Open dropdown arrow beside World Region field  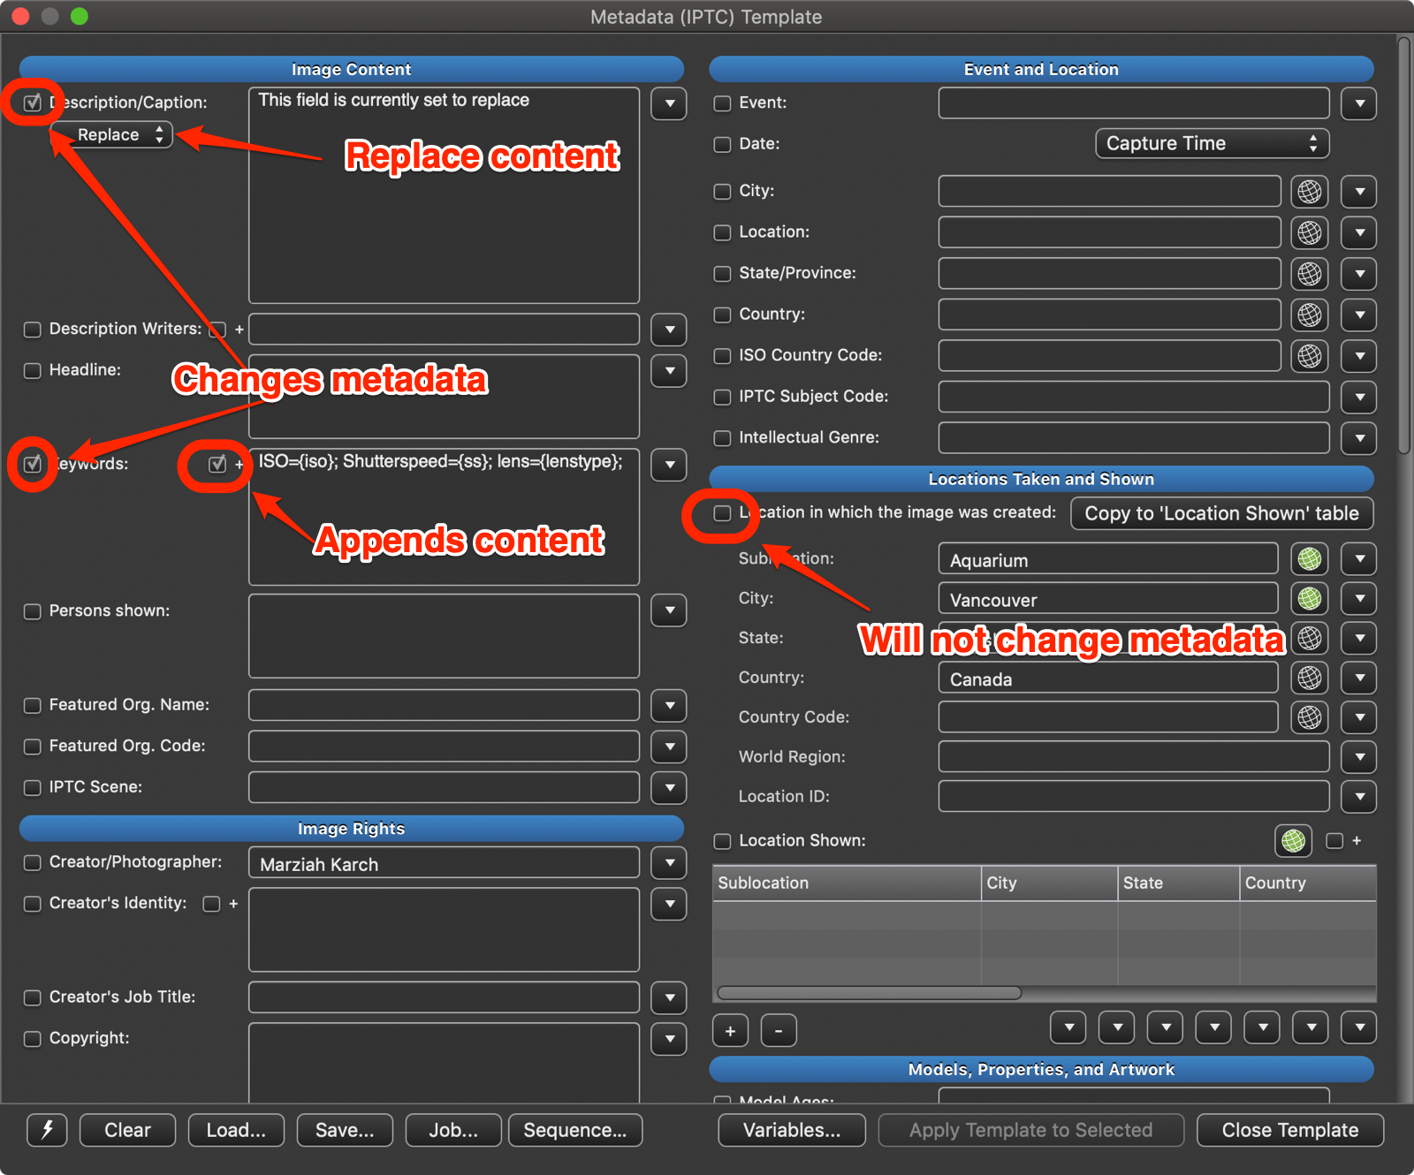[x=1359, y=757]
